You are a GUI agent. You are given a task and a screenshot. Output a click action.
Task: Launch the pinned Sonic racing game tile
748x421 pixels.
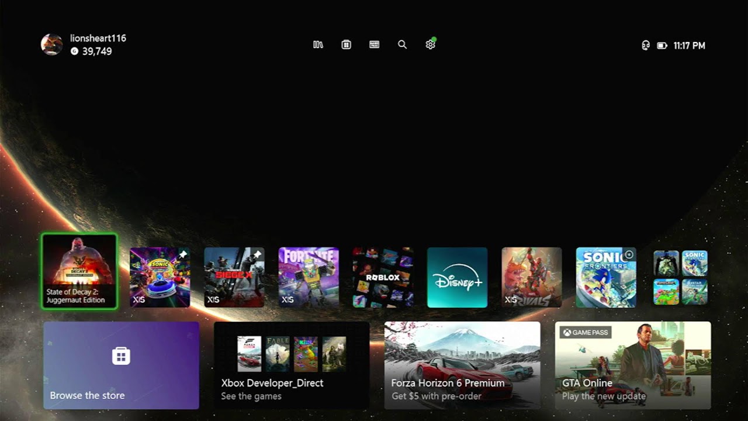(x=160, y=277)
